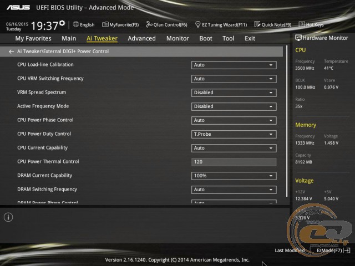Expand DRAM Switching Frequency dropdown

click(234, 190)
